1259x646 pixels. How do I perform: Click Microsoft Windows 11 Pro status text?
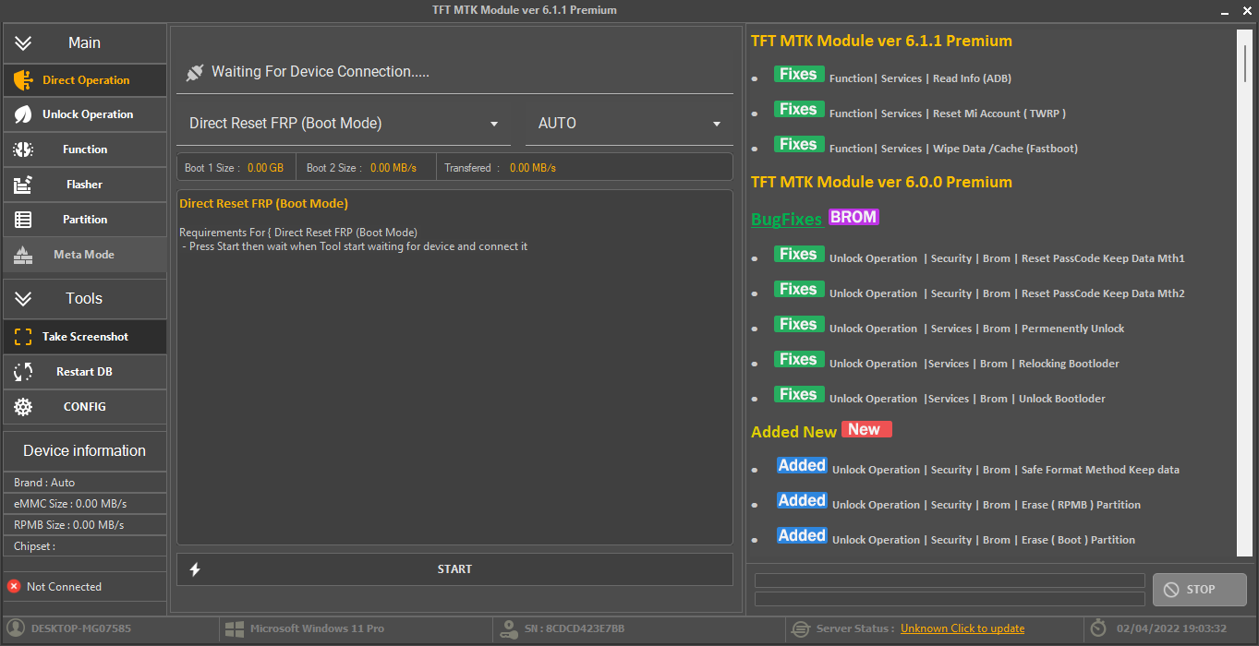tap(317, 628)
